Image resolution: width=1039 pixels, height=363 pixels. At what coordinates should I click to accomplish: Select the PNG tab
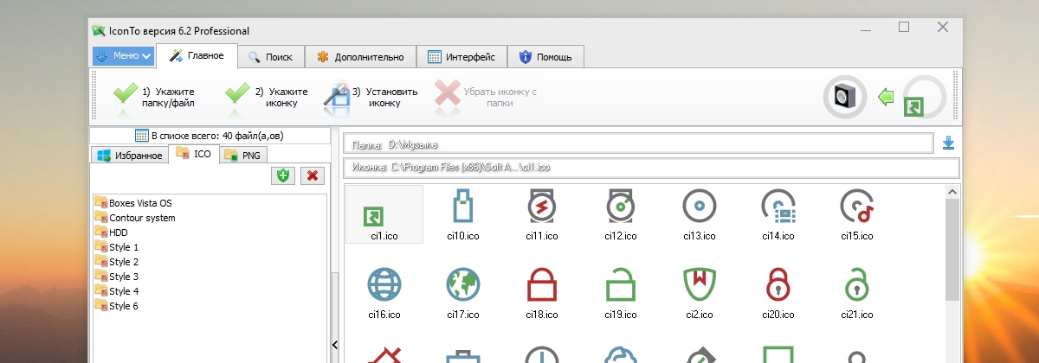click(242, 155)
